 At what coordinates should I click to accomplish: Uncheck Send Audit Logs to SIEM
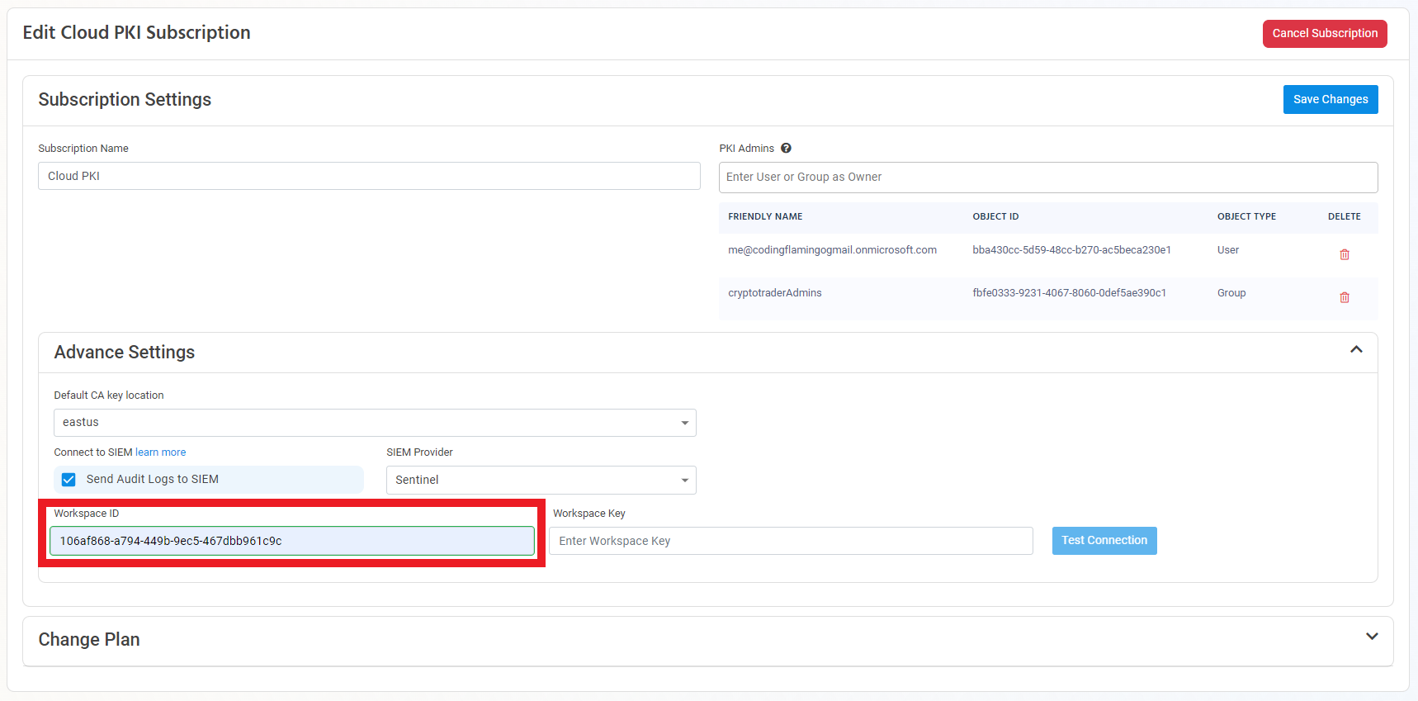pos(69,480)
